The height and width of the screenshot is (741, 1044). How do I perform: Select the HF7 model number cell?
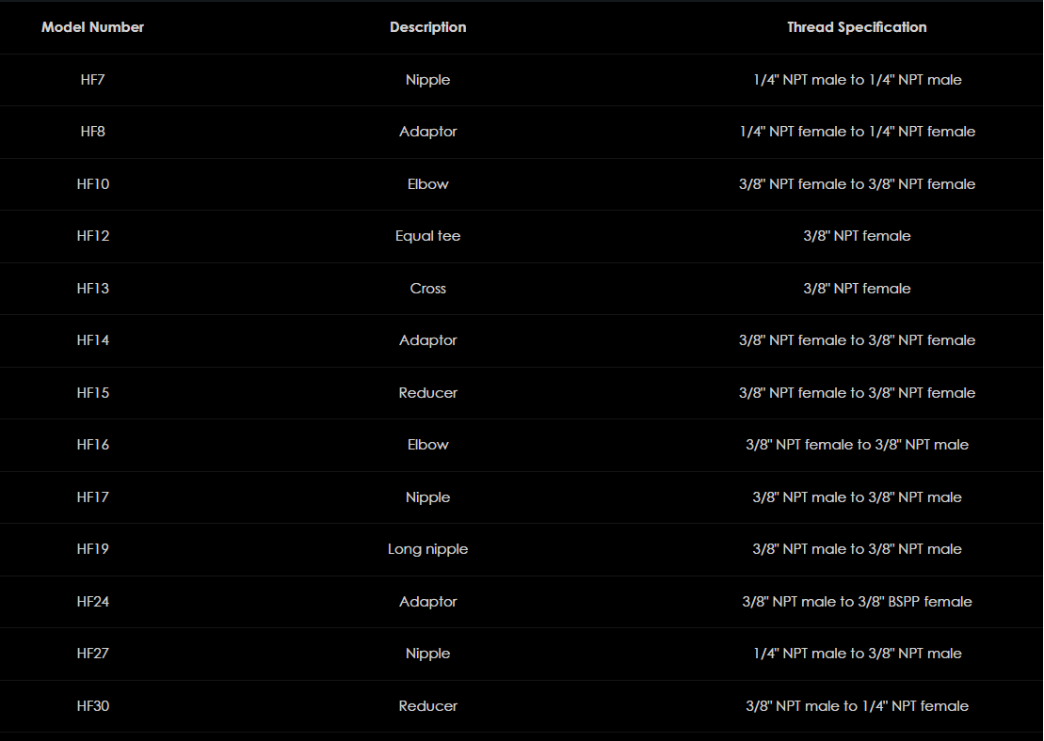click(92, 80)
